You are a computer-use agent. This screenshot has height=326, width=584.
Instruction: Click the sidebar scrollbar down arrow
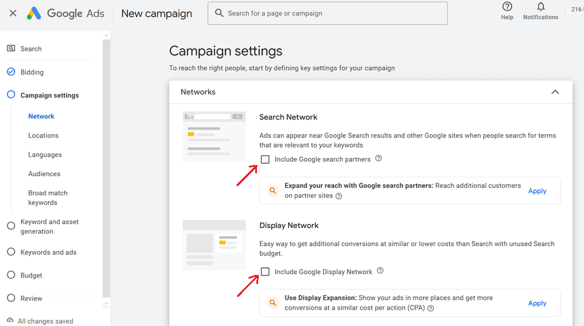106,304
